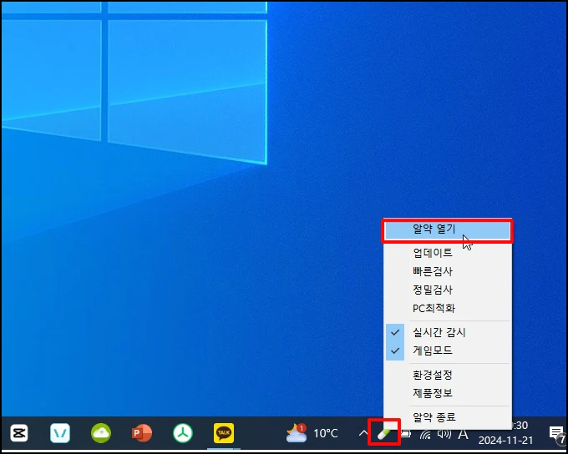Screen dimensions: 568x454
Task: Toggle 게임모드 checked option
Action: tap(448, 351)
